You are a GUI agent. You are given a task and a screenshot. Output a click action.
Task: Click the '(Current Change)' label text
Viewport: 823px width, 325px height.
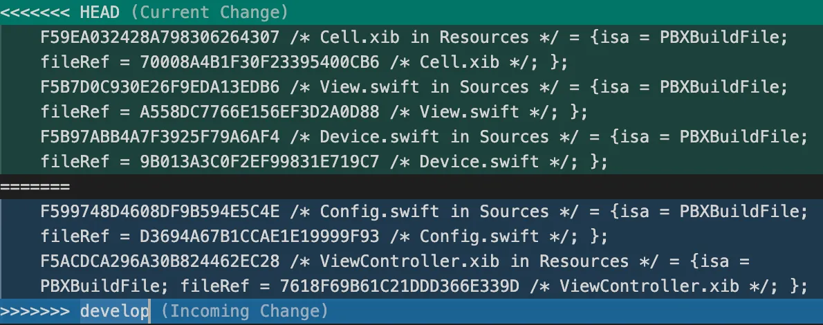(210, 12)
